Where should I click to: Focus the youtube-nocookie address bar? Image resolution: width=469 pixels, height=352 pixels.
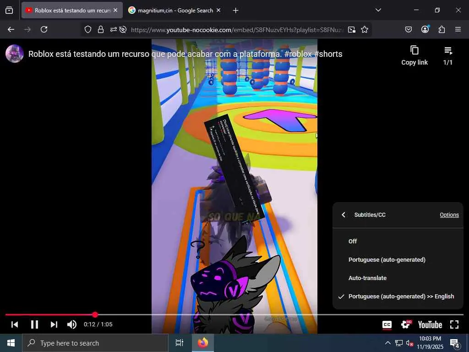click(238, 30)
